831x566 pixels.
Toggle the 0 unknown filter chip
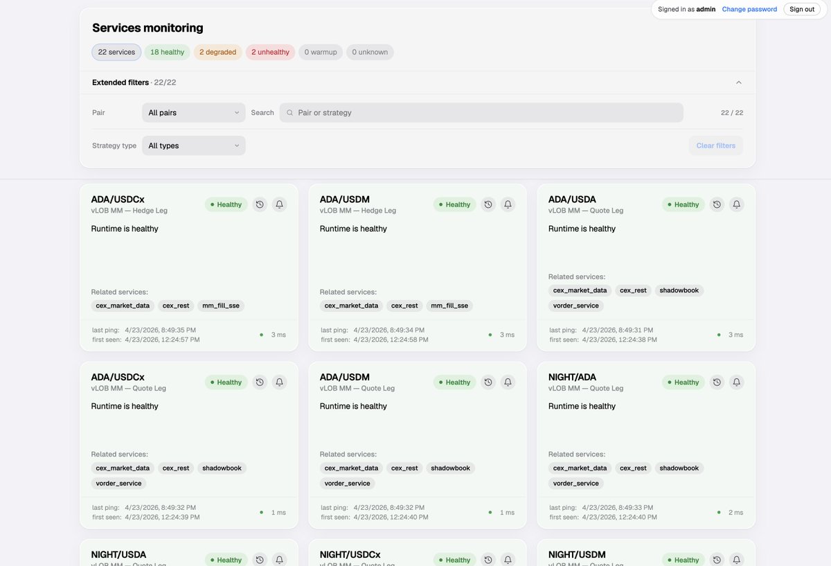[x=370, y=52]
